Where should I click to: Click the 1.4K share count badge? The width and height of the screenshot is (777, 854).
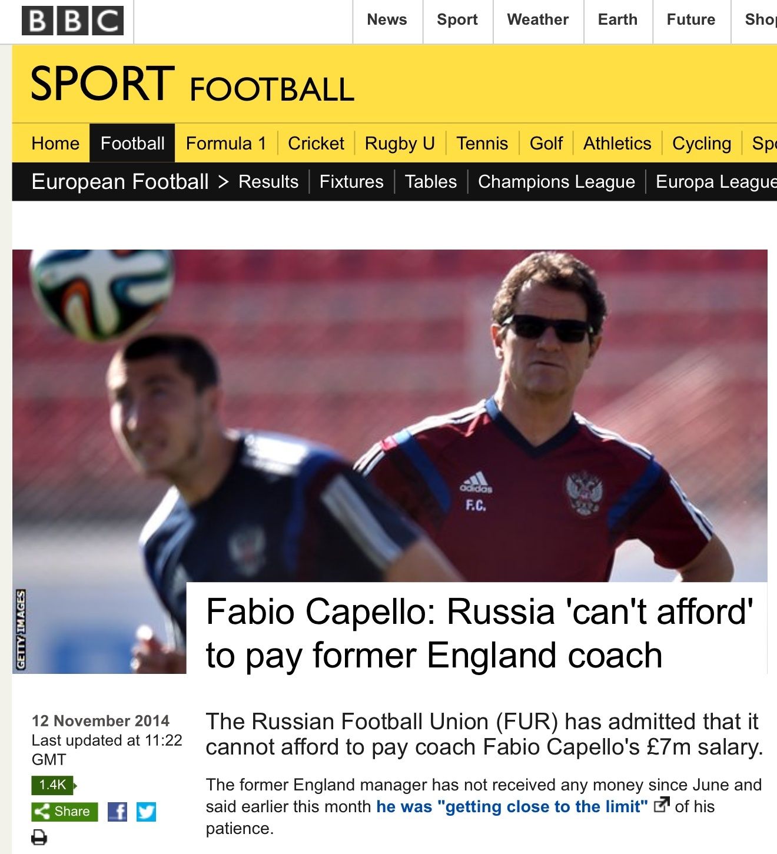[x=53, y=785]
